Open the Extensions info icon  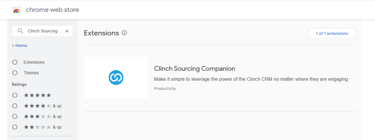(x=124, y=33)
